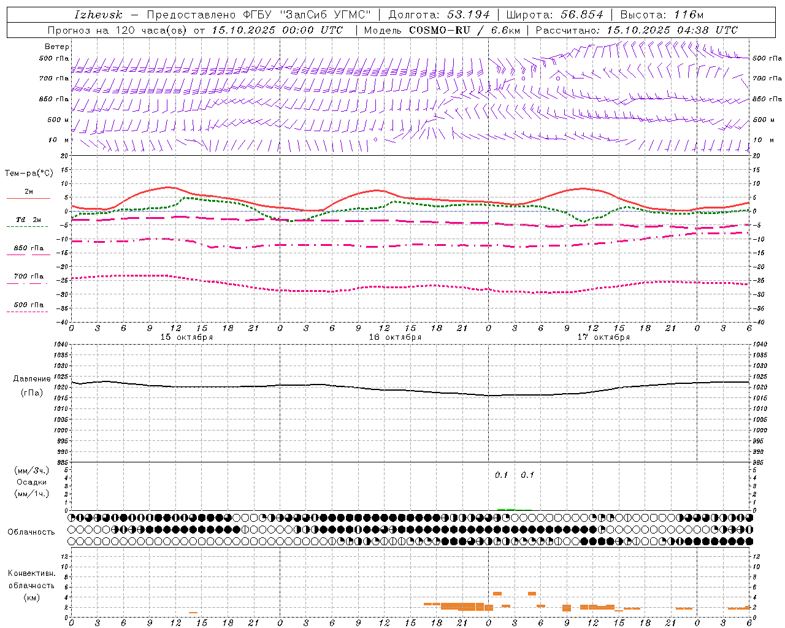This screenshot has height=628, width=785.
Task: Select the "16 октября" date label
Action: point(395,337)
